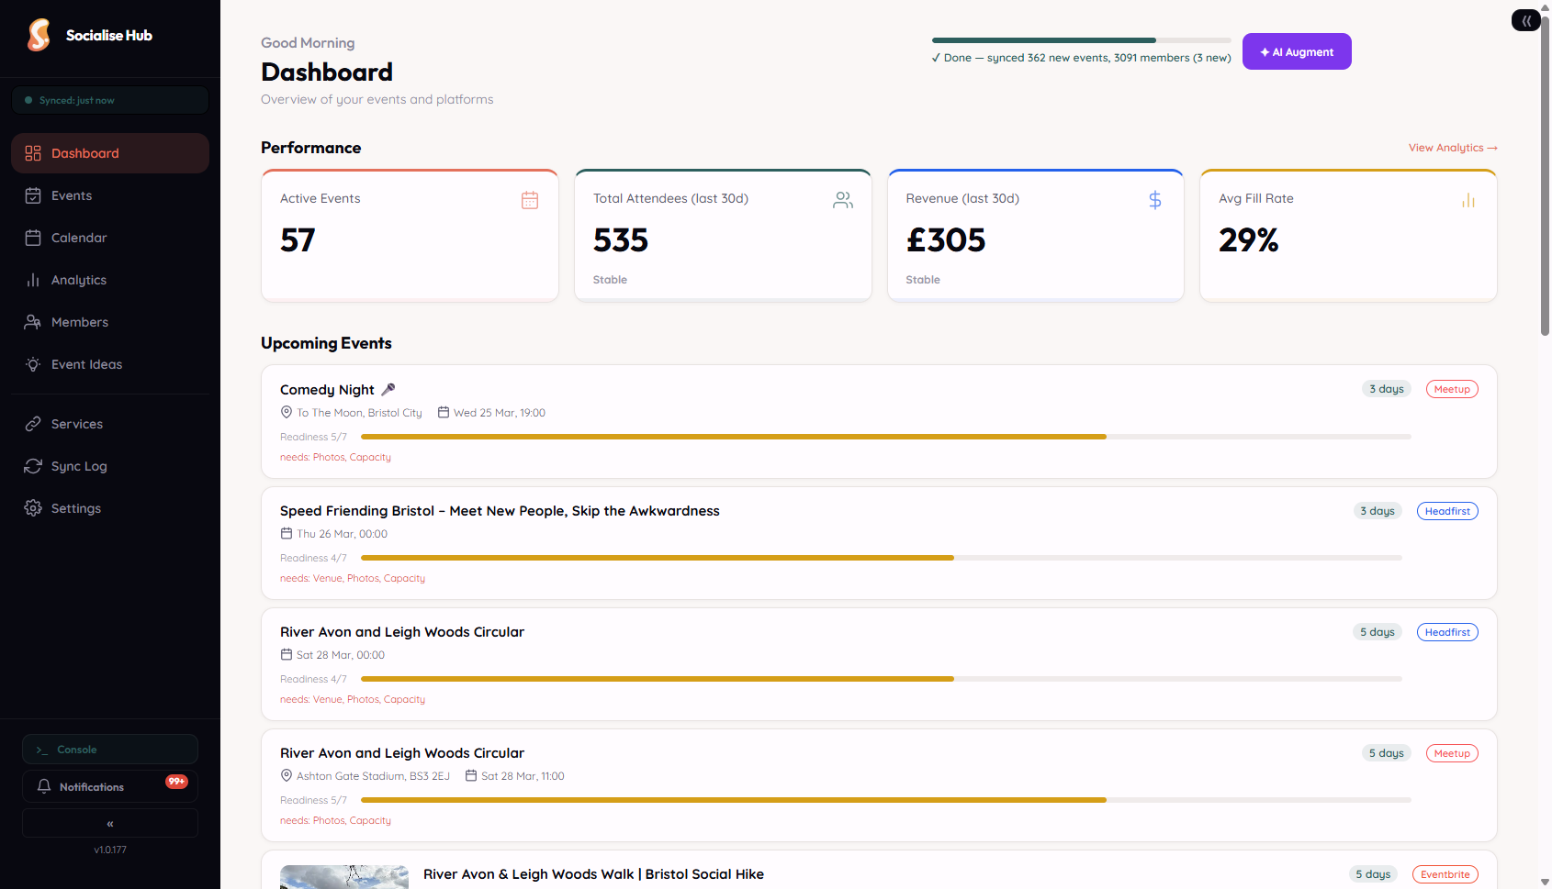Collapse the right panel using double-chevron button
1552x889 pixels.
click(1525, 19)
